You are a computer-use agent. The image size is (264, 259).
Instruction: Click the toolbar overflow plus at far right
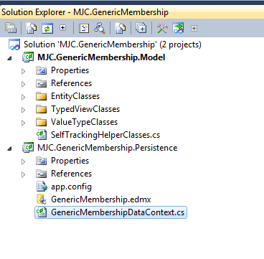point(194,29)
